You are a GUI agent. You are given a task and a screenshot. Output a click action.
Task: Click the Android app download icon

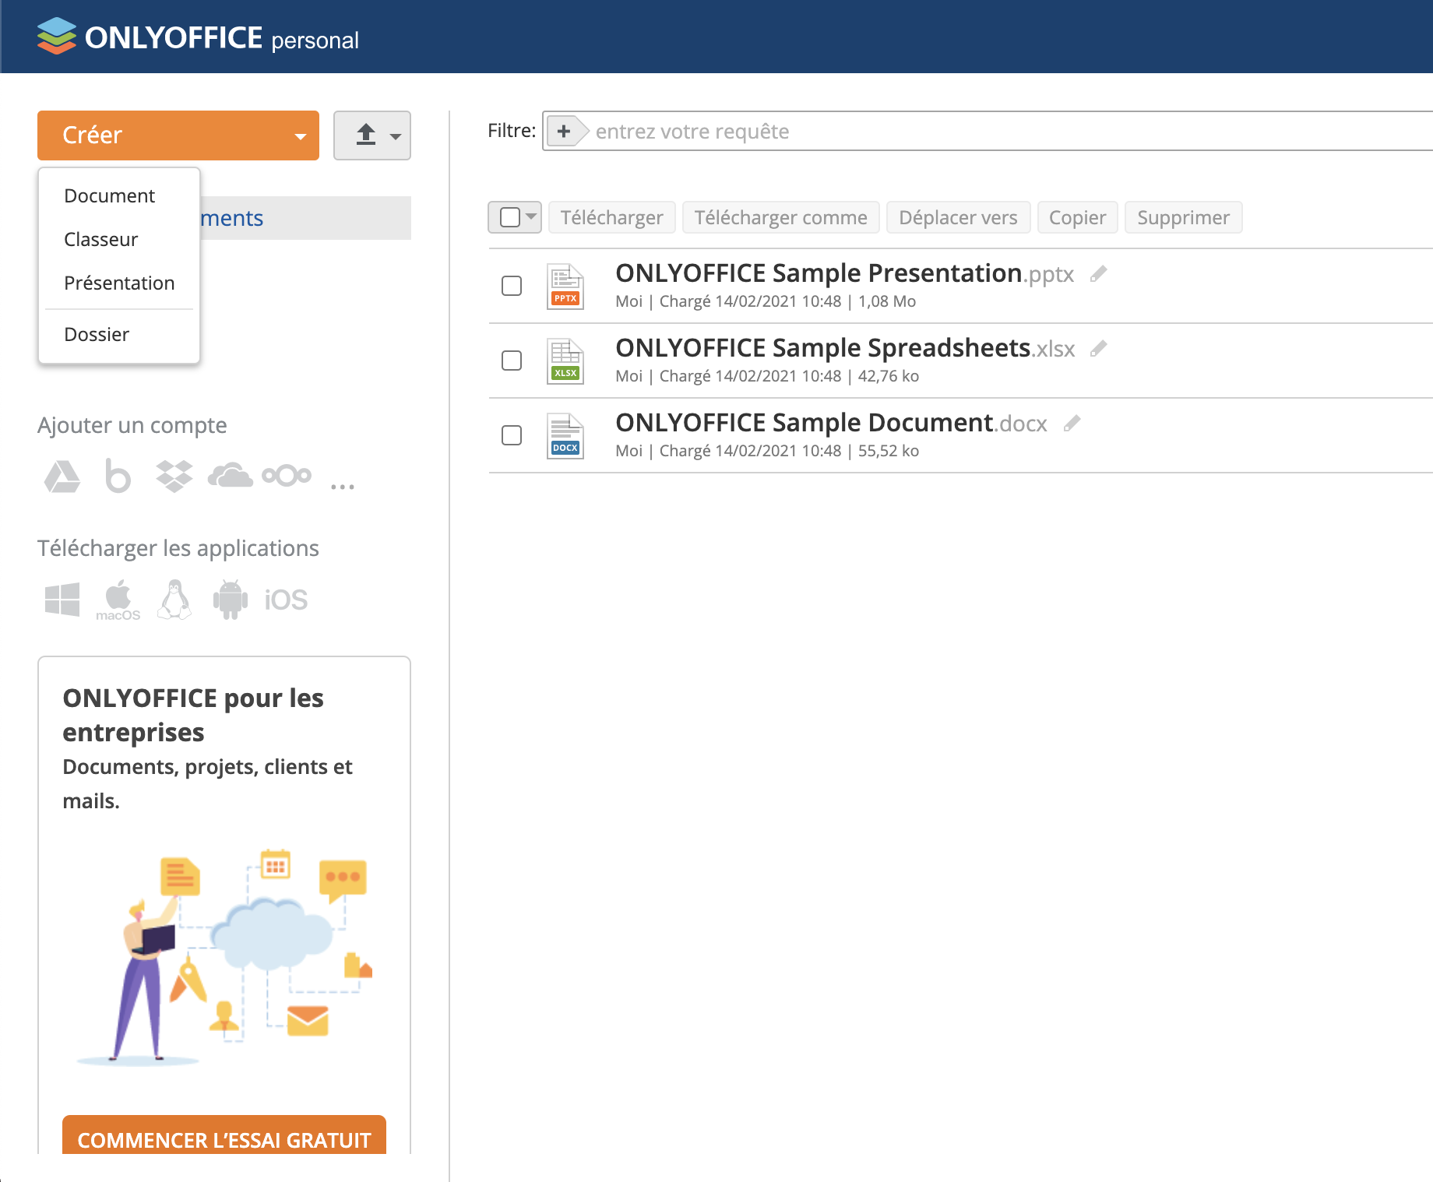point(230,600)
